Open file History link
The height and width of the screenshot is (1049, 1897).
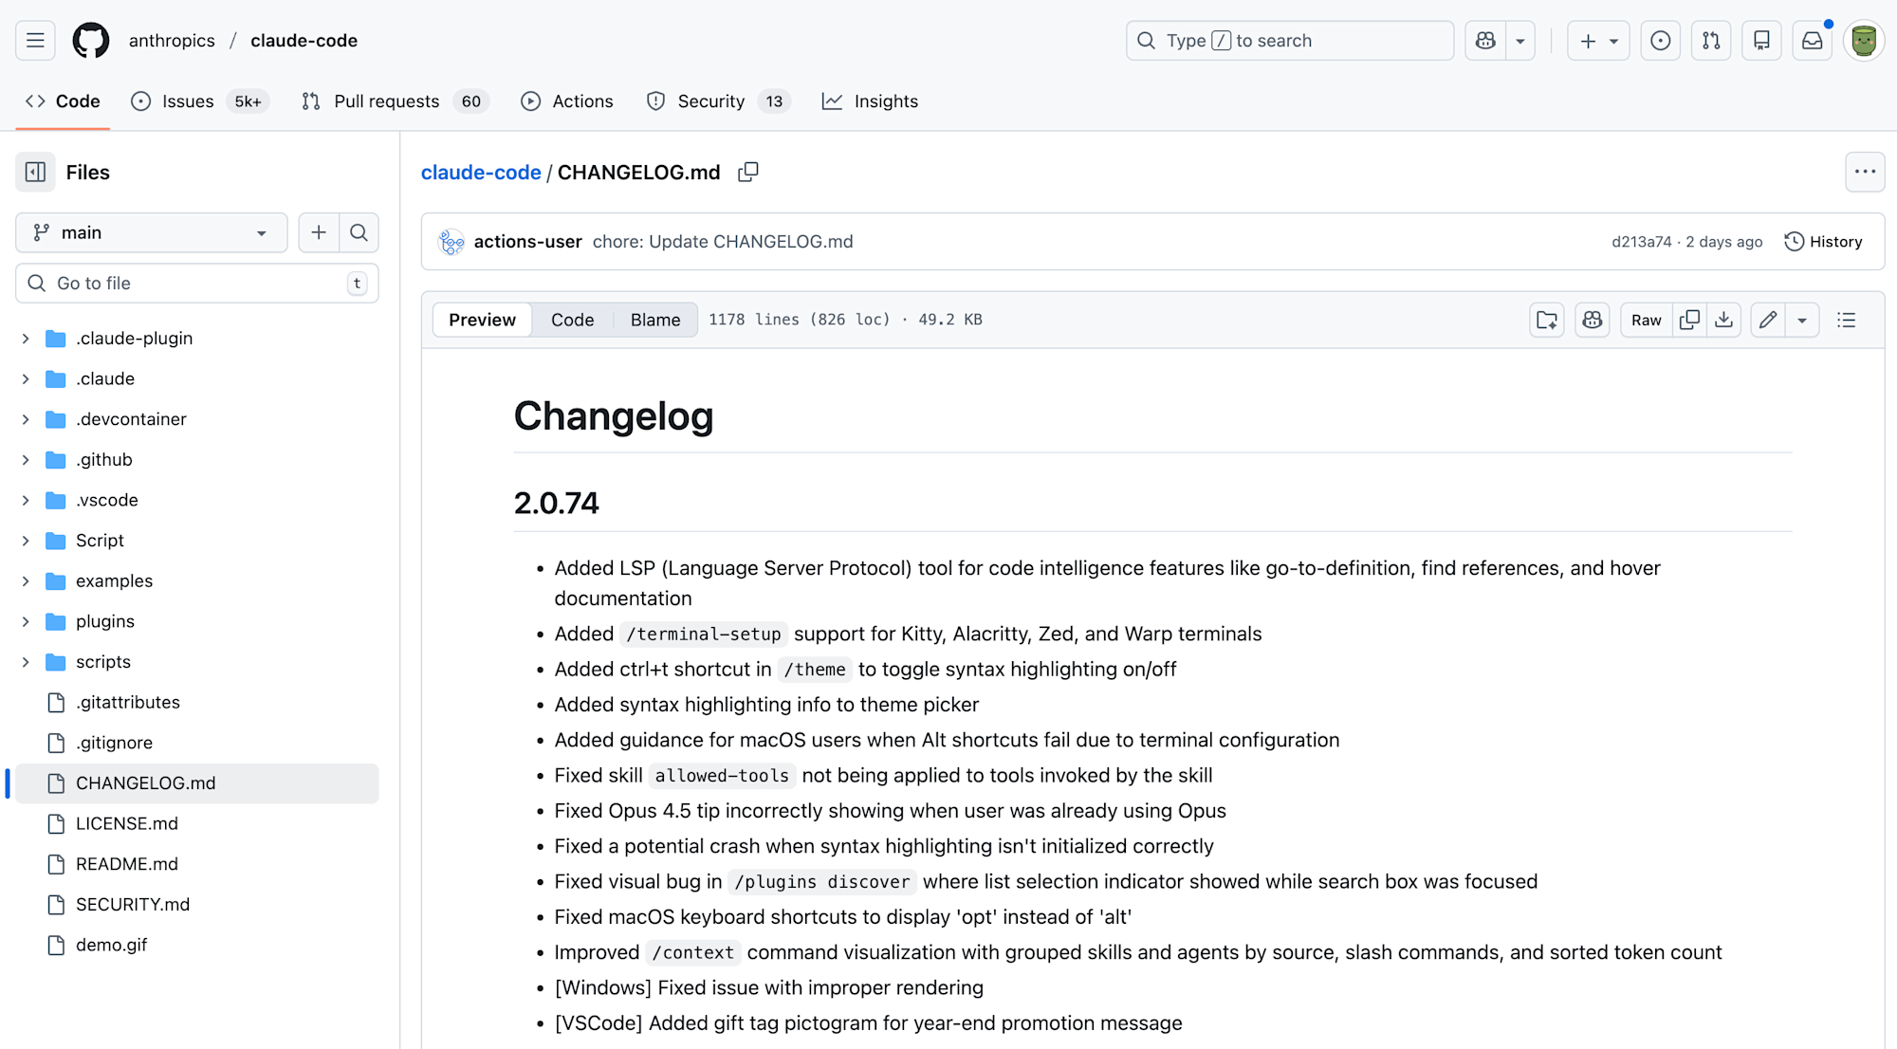(x=1823, y=241)
